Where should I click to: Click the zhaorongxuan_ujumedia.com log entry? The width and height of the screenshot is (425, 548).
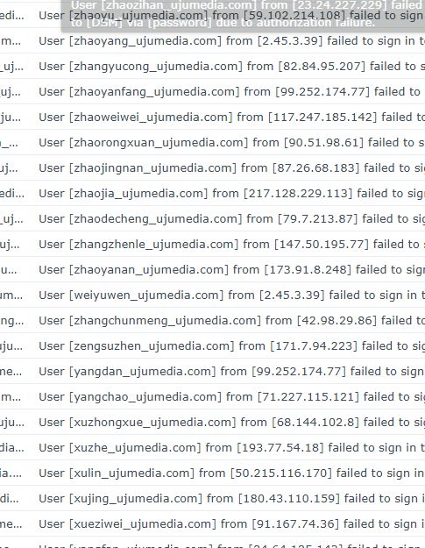(x=212, y=143)
